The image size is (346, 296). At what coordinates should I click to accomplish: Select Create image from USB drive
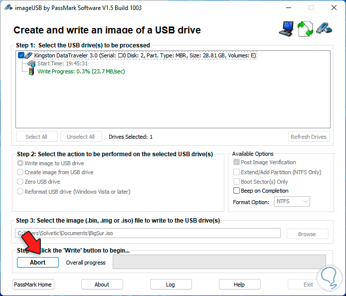[20, 172]
